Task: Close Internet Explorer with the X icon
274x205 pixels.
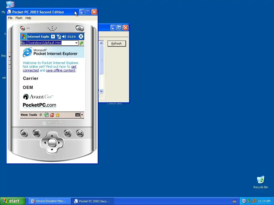Action: pyautogui.click(x=81, y=36)
